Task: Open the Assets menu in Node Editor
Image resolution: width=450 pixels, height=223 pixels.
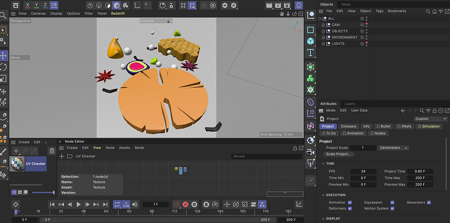Action: 124,147
